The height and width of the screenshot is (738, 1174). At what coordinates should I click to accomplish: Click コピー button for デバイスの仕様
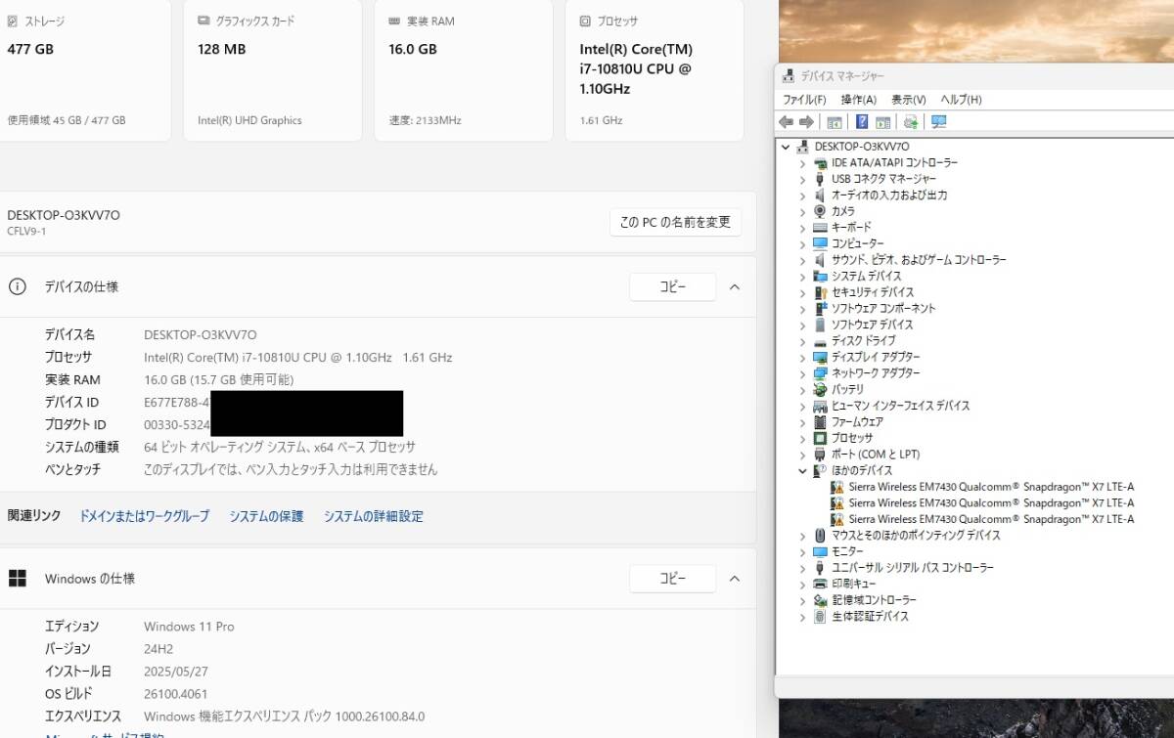(672, 286)
